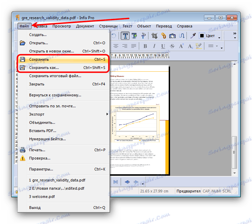
Task: Toggle Subscript formatting
Action: [x=190, y=46]
